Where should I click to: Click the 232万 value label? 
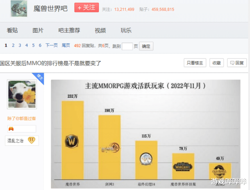tap(72, 96)
